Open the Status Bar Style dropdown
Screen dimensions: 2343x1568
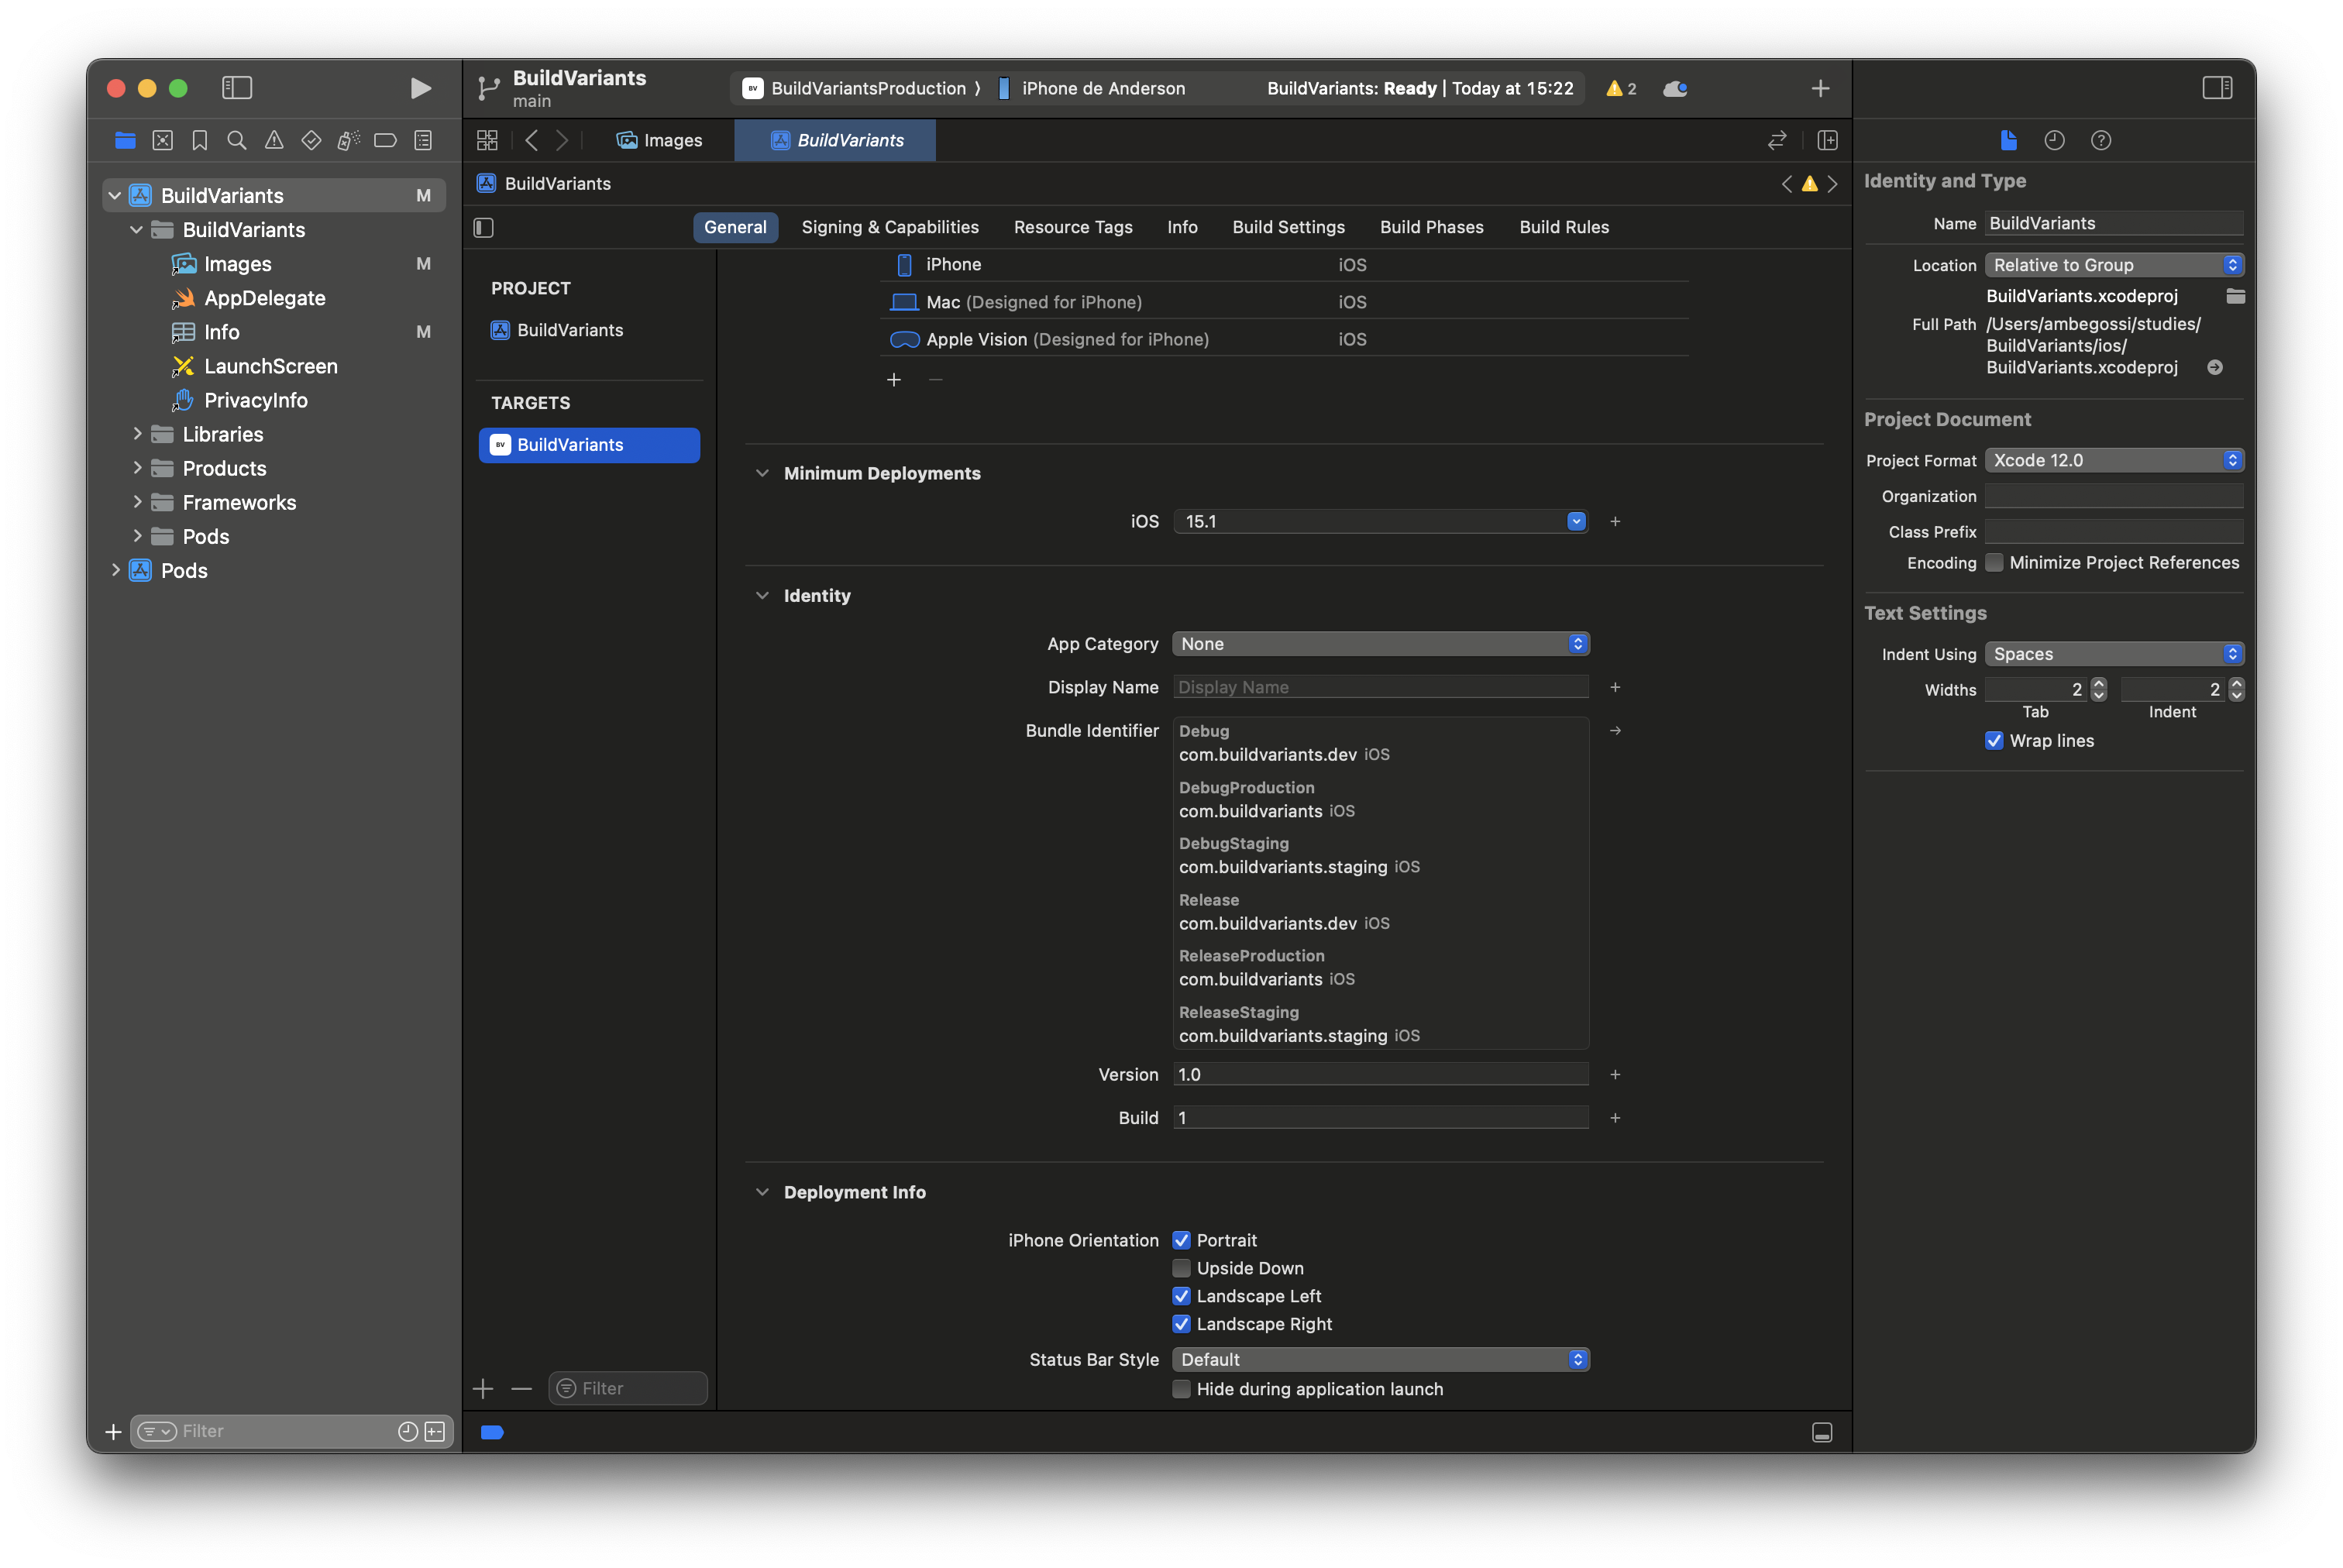(1380, 1360)
